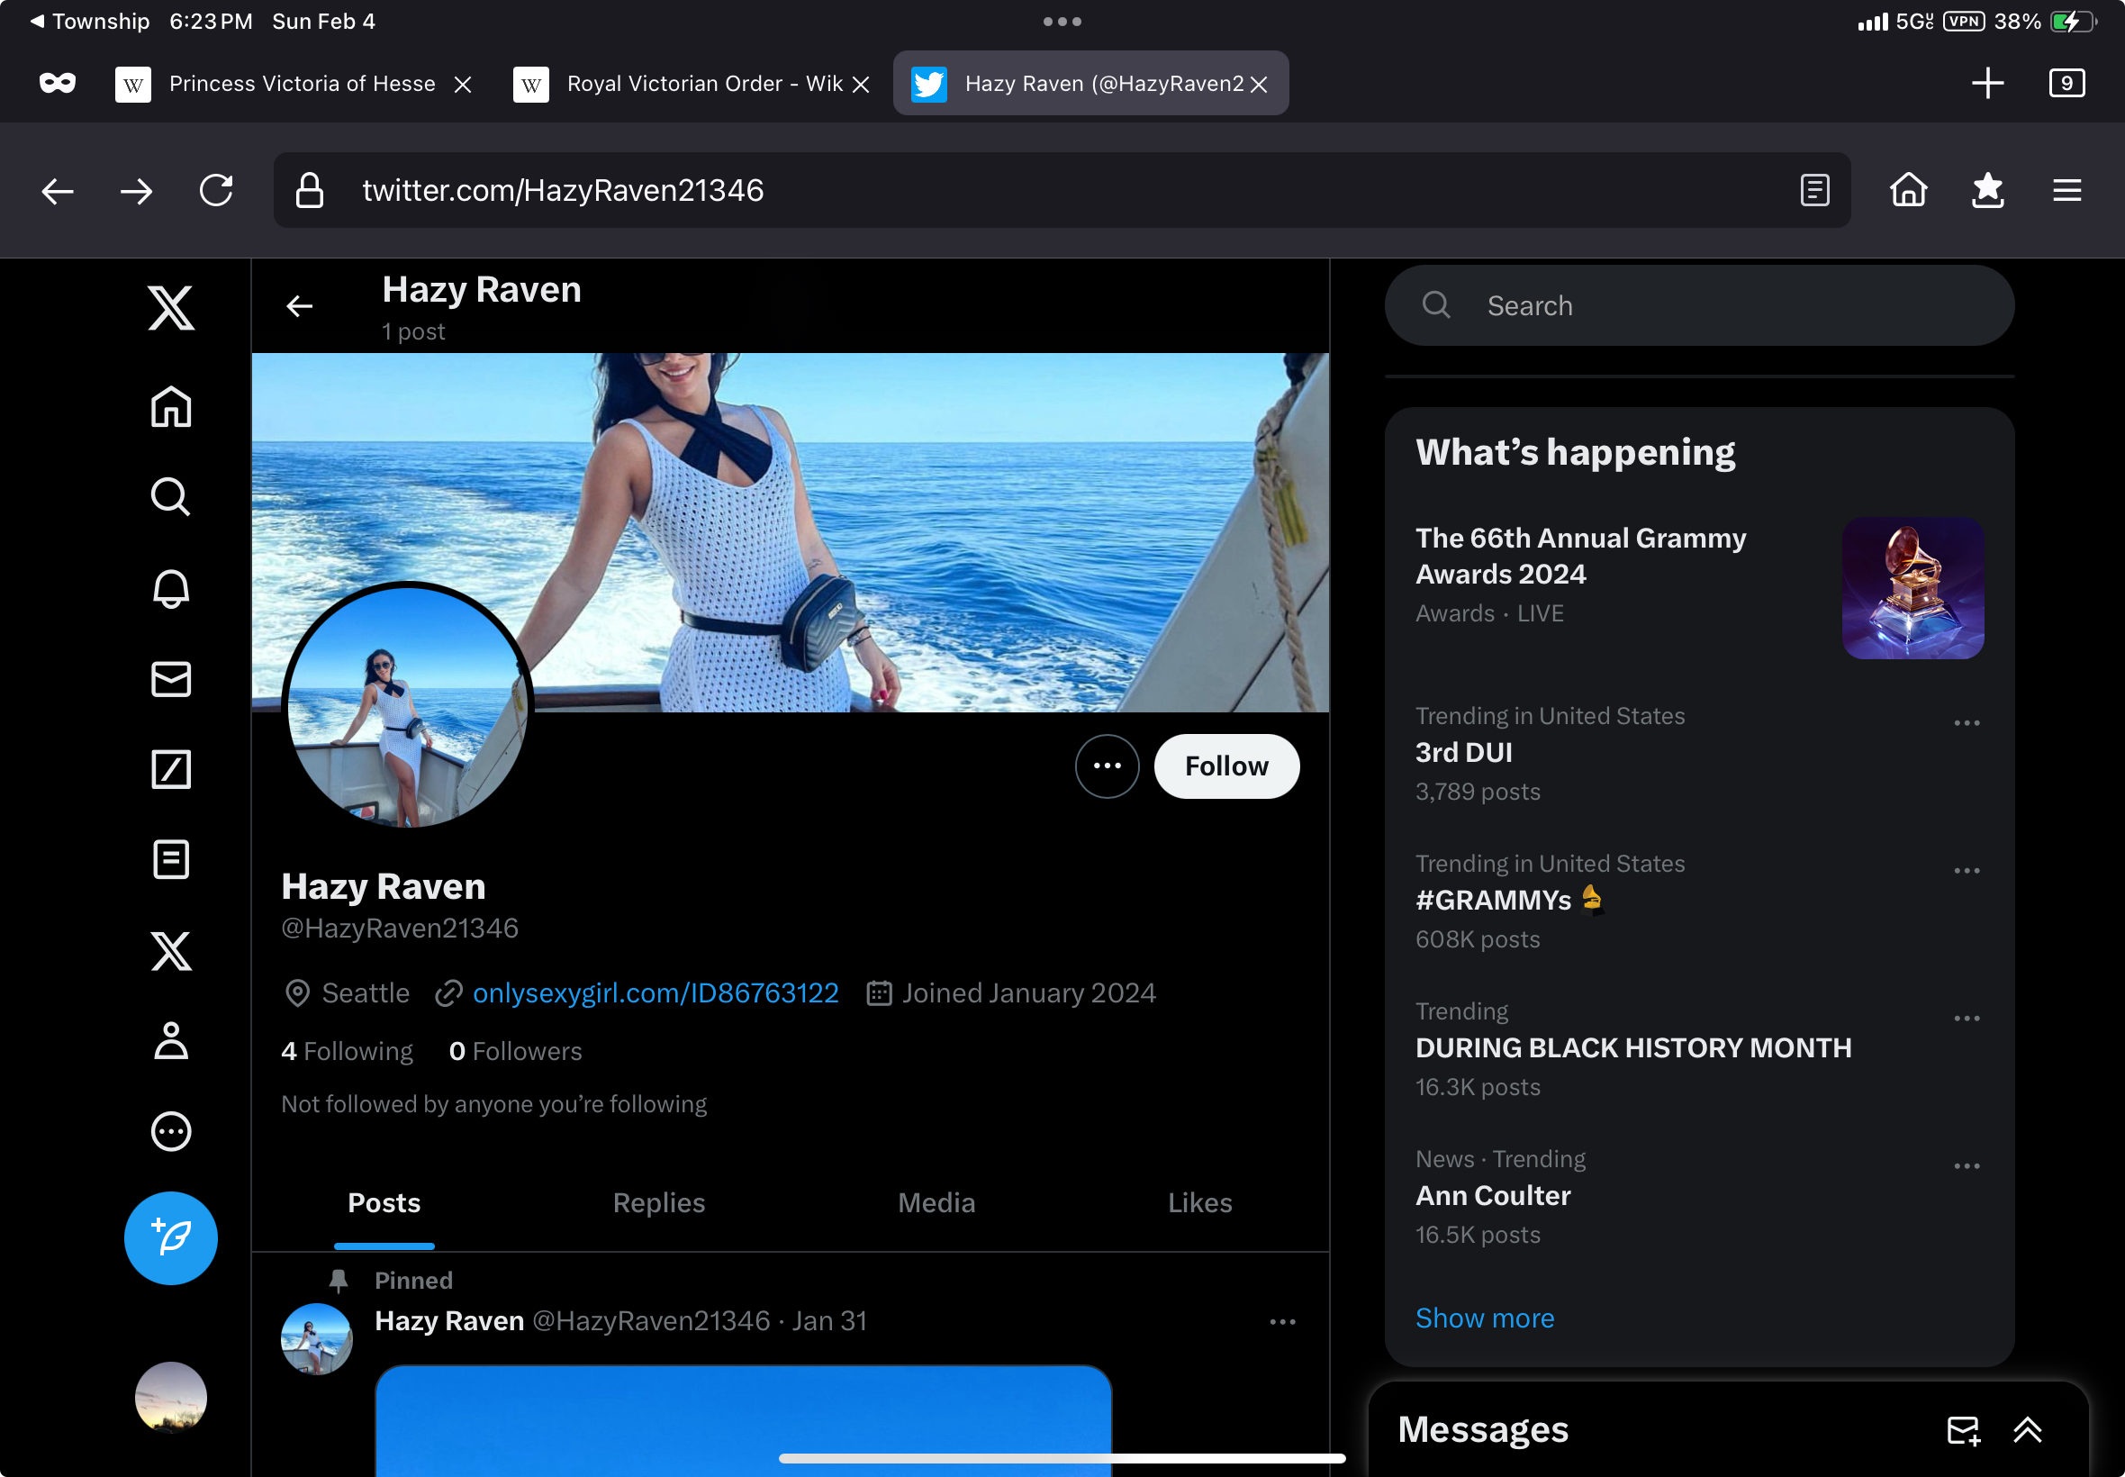
Task: Switch to the Replies tab
Action: click(659, 1202)
